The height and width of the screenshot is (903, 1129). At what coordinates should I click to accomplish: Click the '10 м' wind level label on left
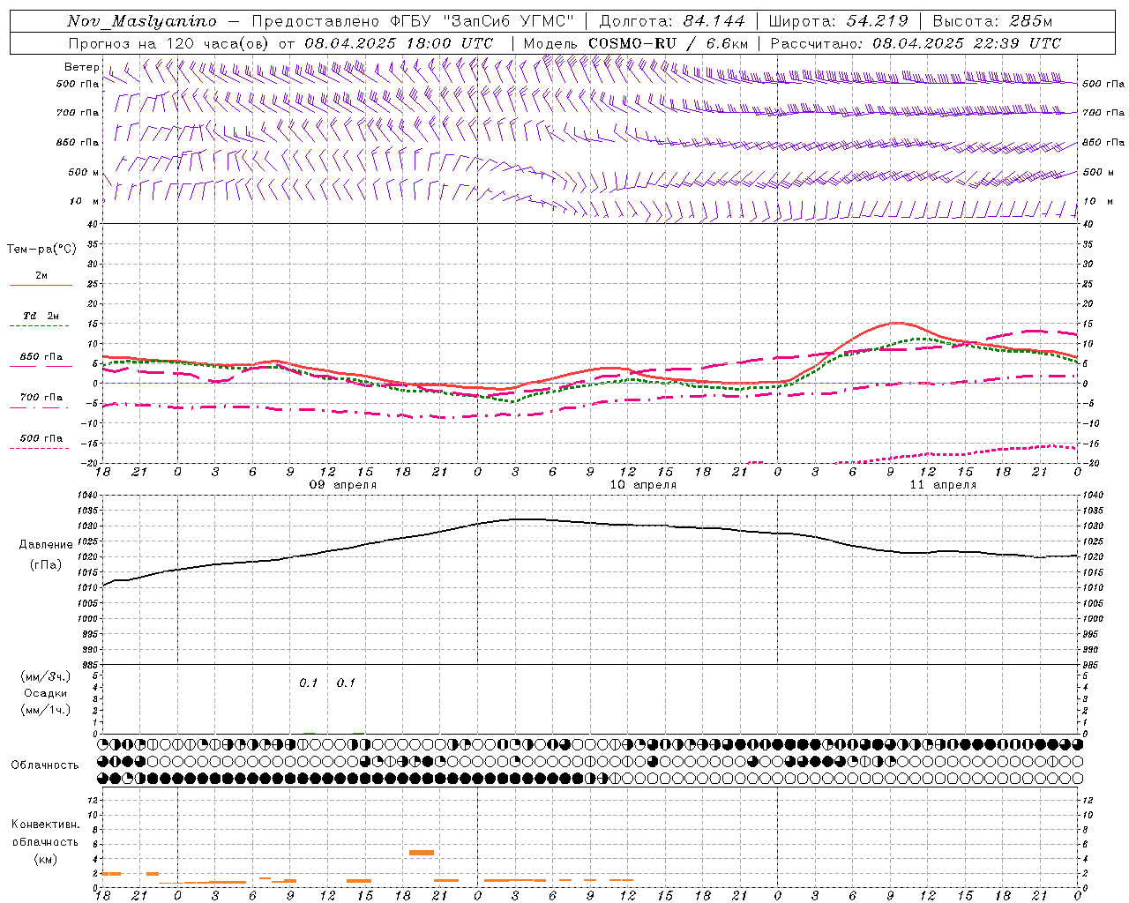coord(85,201)
